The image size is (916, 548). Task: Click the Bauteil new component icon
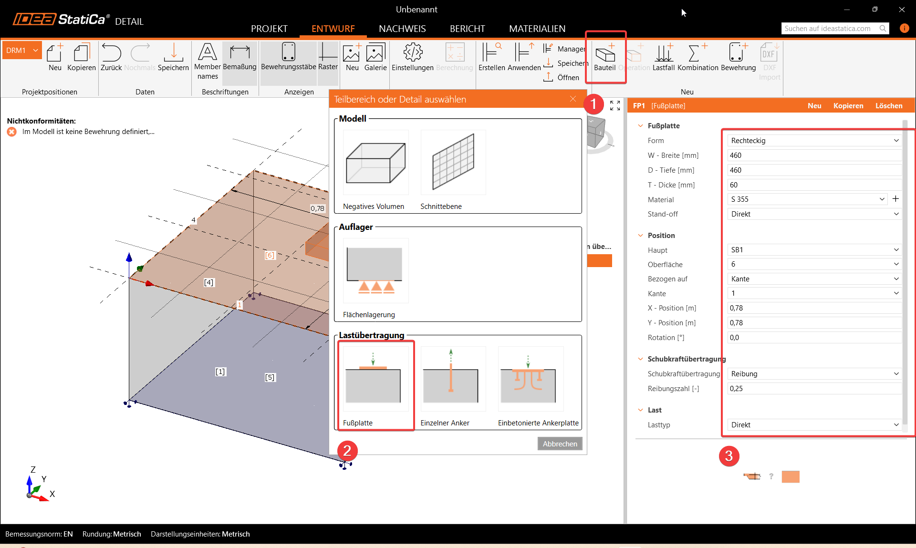click(605, 55)
